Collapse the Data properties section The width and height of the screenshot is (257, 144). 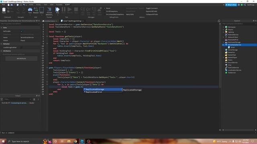click(x=2, y=28)
